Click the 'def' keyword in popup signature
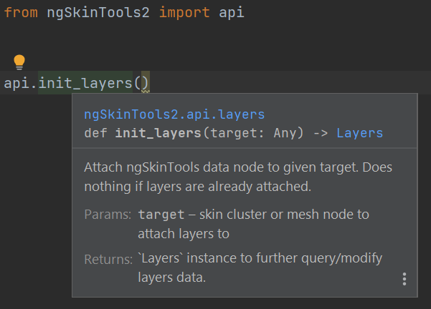 pos(95,133)
